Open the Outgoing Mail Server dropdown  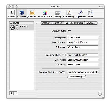83,72
